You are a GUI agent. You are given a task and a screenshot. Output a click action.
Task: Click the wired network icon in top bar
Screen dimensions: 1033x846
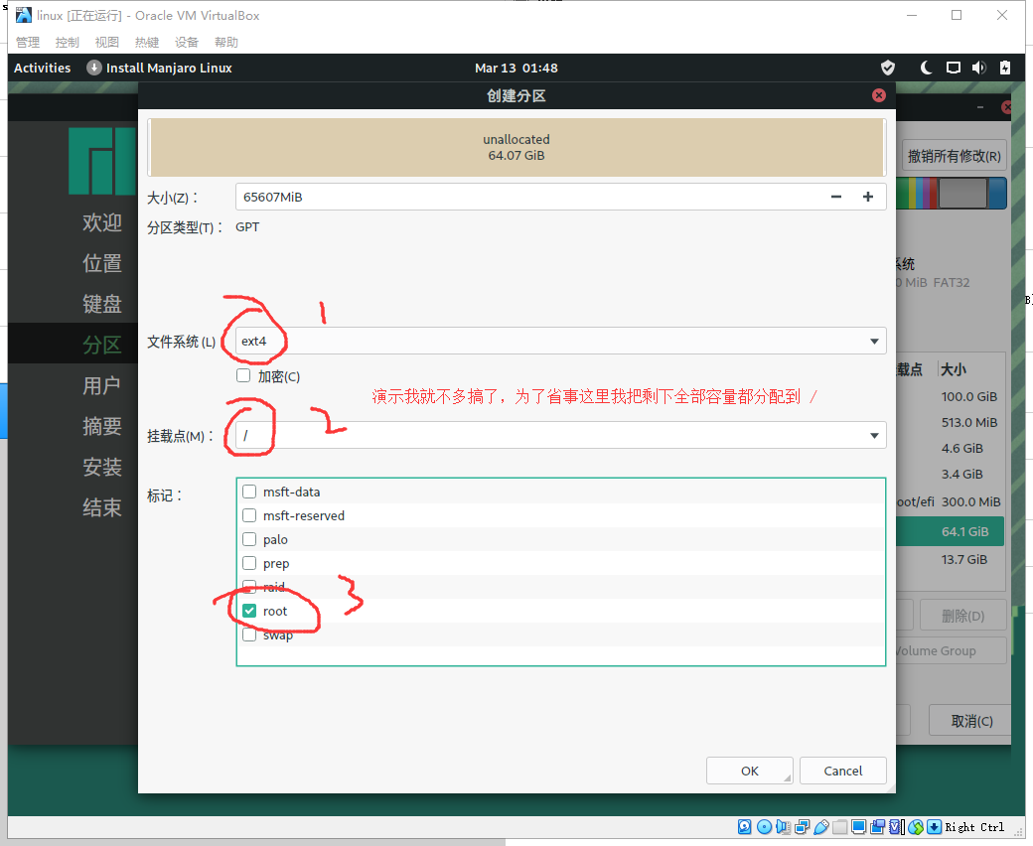pos(953,68)
